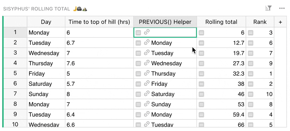Click formula icon next to Rank 7

pos(251,53)
